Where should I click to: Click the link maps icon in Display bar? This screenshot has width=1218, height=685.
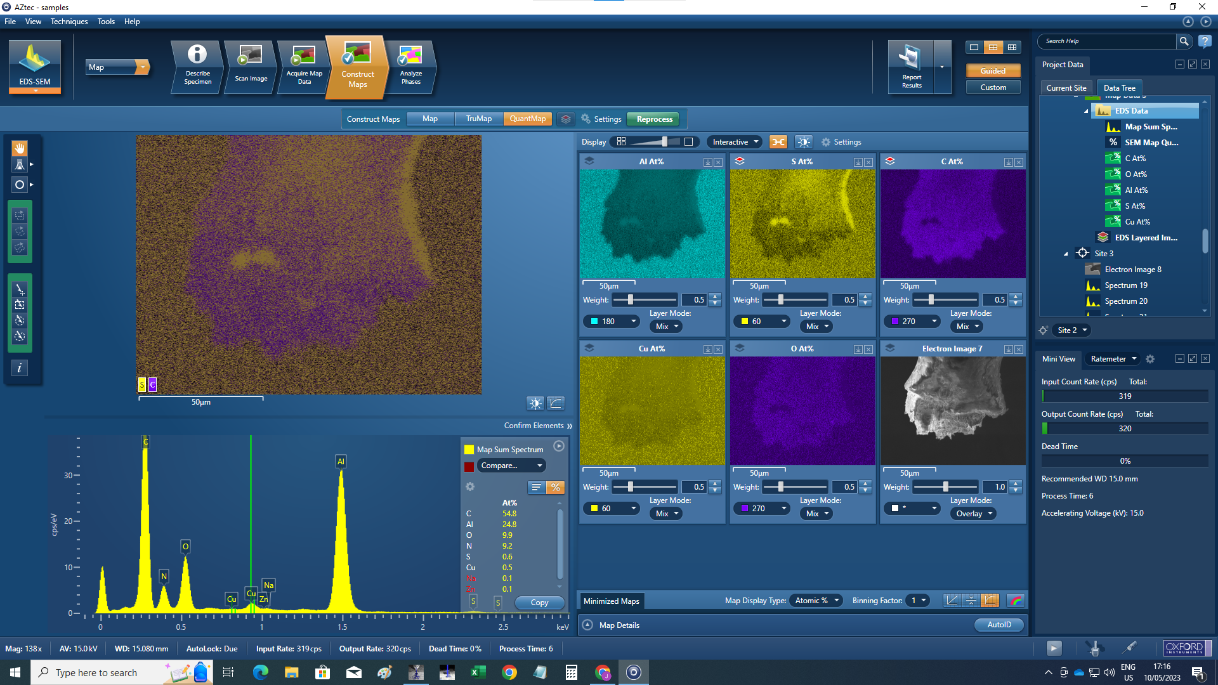(778, 142)
